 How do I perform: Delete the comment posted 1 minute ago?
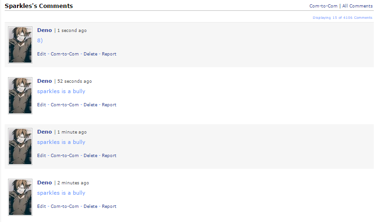[x=90, y=156]
